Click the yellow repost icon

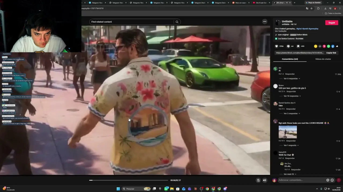(x=316, y=46)
